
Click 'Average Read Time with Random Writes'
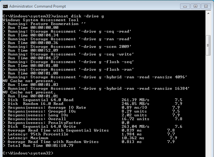(53, 142)
